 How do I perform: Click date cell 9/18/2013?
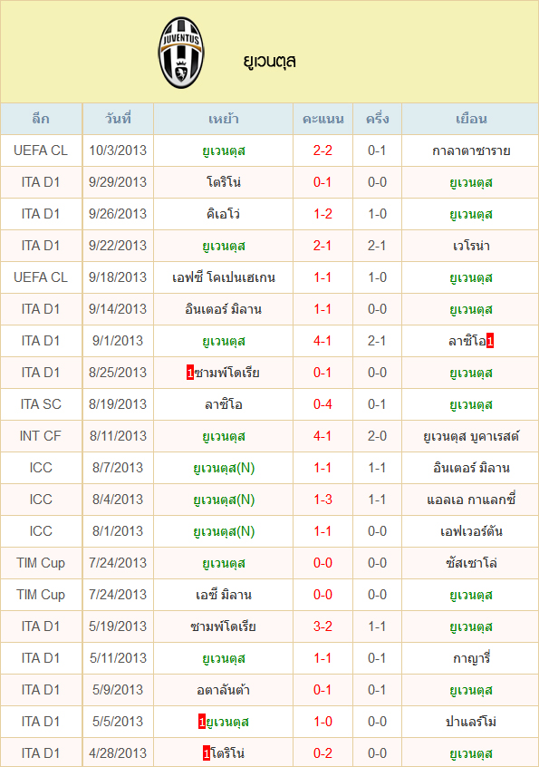(x=118, y=277)
